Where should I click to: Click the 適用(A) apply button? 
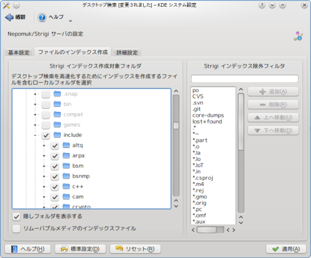pos(286,249)
